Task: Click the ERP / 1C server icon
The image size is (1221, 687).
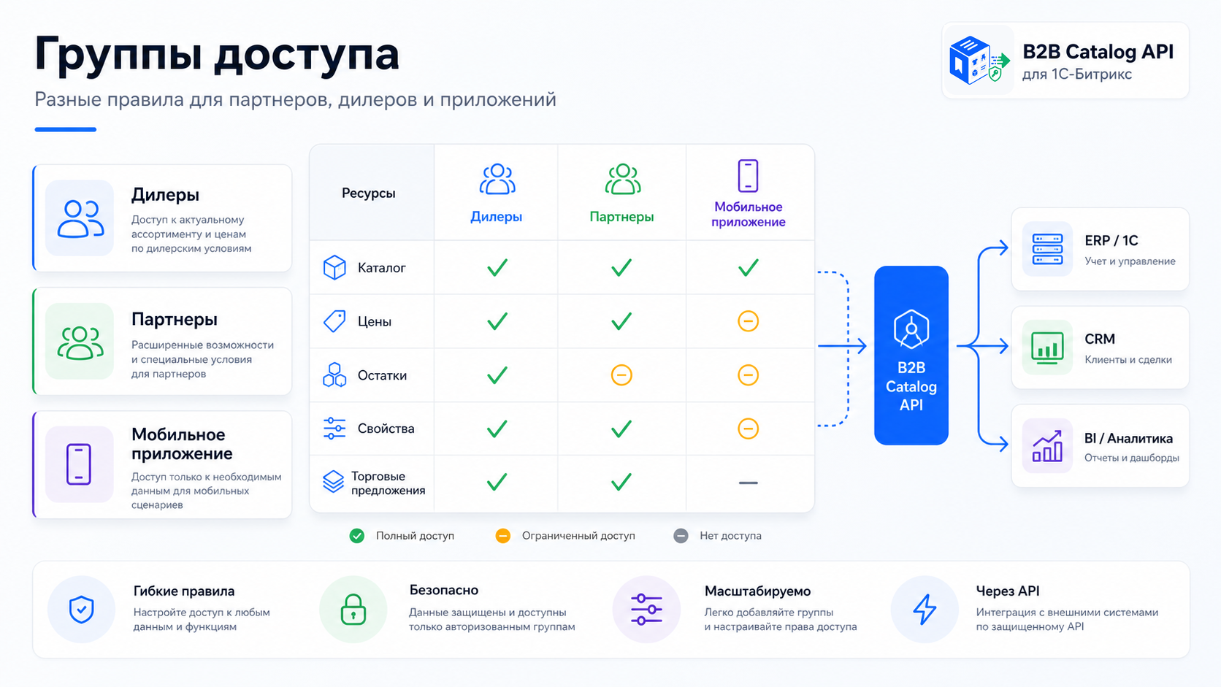Action: tap(1047, 249)
